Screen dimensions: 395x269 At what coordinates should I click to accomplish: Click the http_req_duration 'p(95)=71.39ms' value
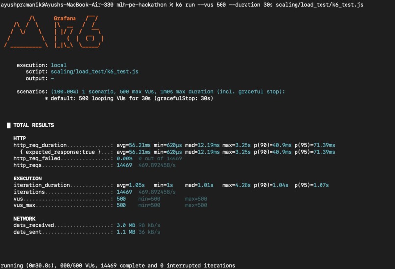tap(315, 145)
